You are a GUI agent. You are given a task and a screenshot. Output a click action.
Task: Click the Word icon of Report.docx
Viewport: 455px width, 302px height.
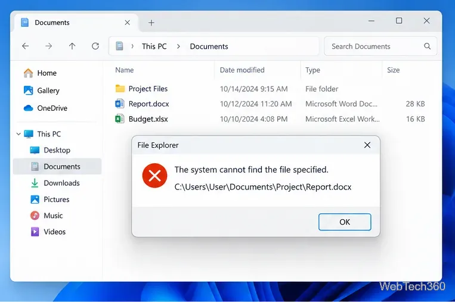119,104
